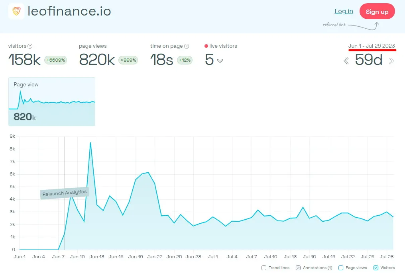Click the >999% page views badge
The height and width of the screenshot is (273, 405).
point(128,60)
